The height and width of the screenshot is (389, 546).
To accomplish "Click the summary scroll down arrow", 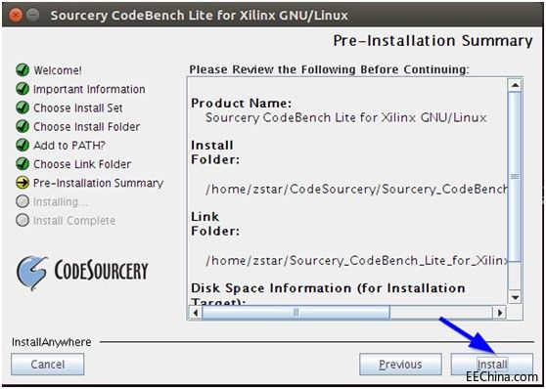I will point(515,297).
